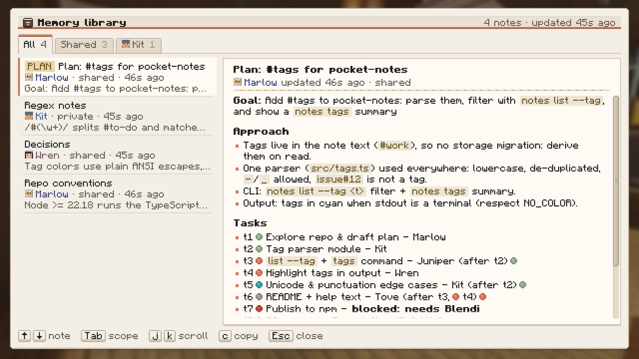This screenshot has height=359, width=639.
Task: Click the PLAN badge on first note
Action: tap(39, 66)
